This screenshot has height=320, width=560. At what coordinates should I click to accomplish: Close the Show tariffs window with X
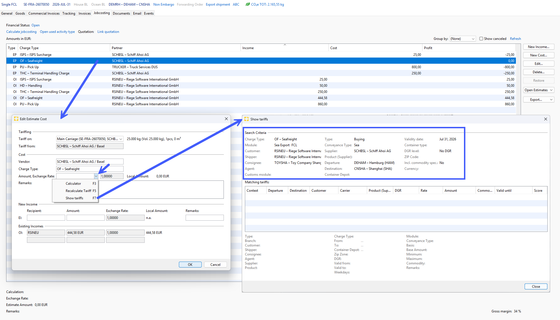click(546, 119)
